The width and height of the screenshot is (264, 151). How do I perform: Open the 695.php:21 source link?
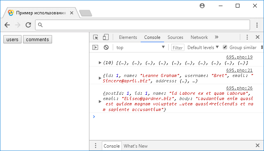(239, 70)
